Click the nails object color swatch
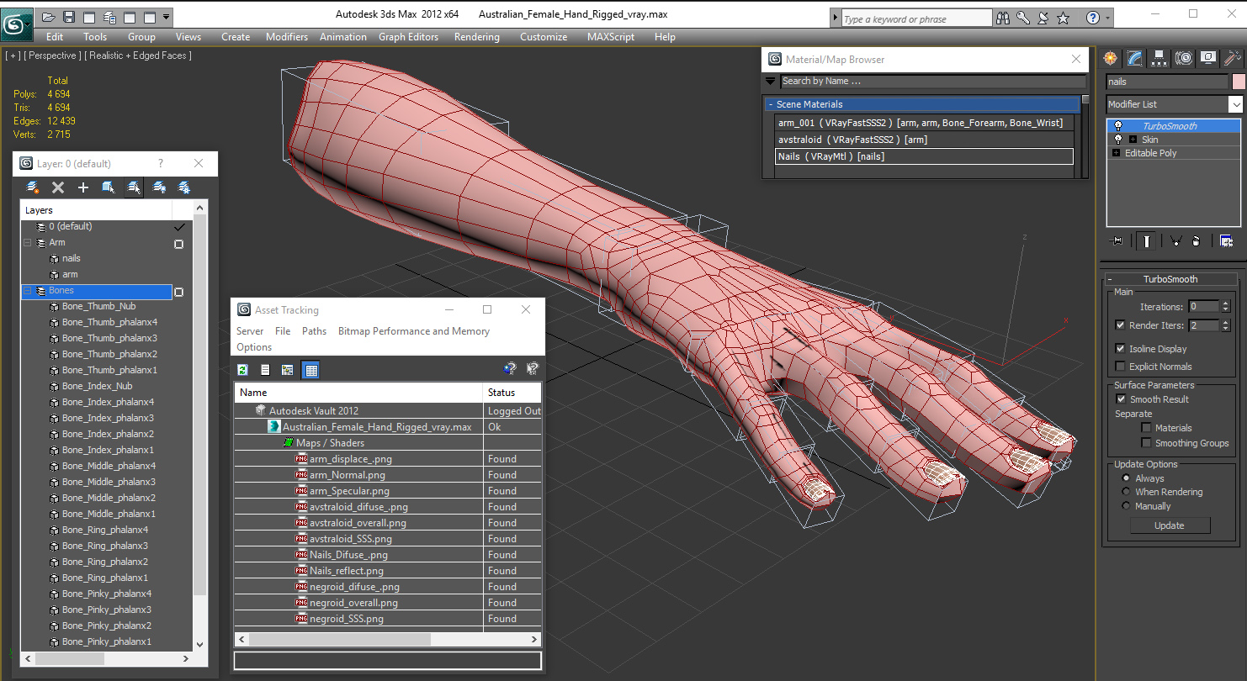 [1238, 82]
